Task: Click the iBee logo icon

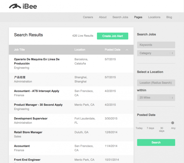Action: click(15, 6)
